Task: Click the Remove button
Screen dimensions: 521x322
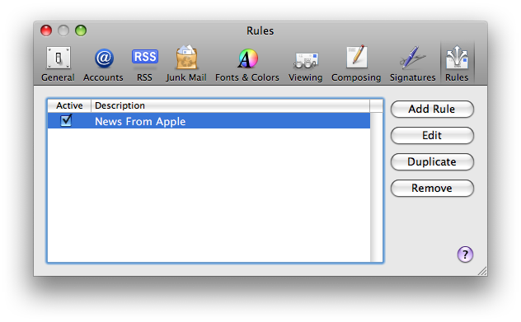Action: (x=432, y=189)
